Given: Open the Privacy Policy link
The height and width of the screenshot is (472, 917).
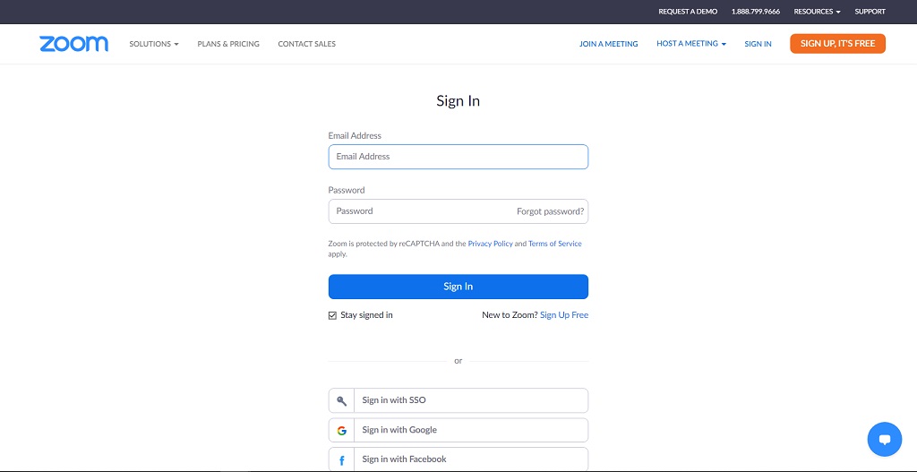Looking at the screenshot, I should click(490, 244).
